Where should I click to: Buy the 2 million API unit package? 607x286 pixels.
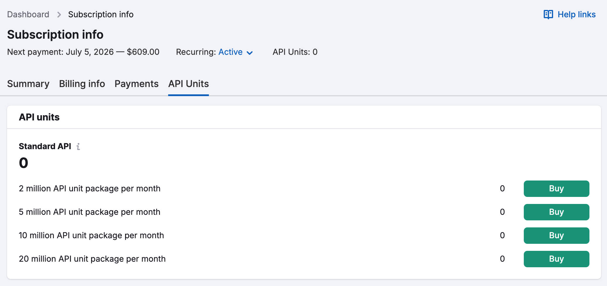(x=556, y=189)
